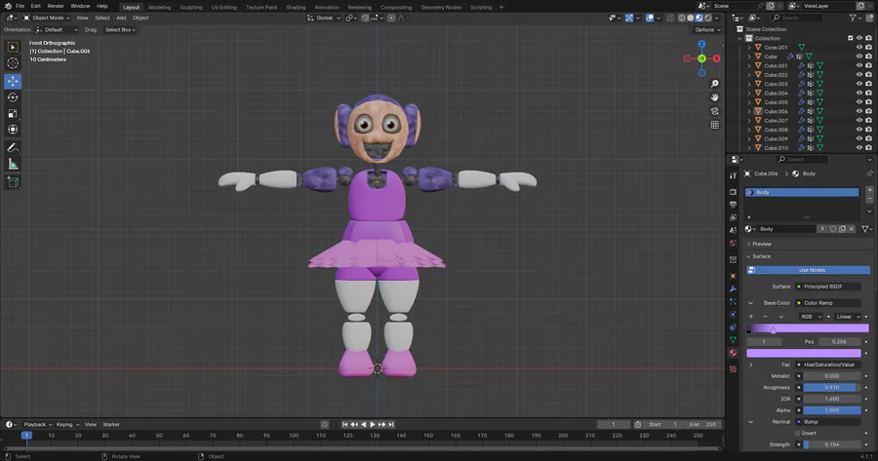Viewport: 878px width, 461px height.
Task: Open the Object Data mesh tab
Action: (733, 340)
